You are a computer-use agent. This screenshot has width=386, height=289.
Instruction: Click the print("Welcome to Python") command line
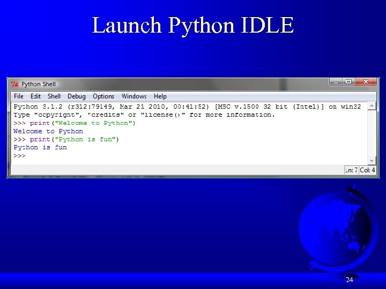click(75, 123)
